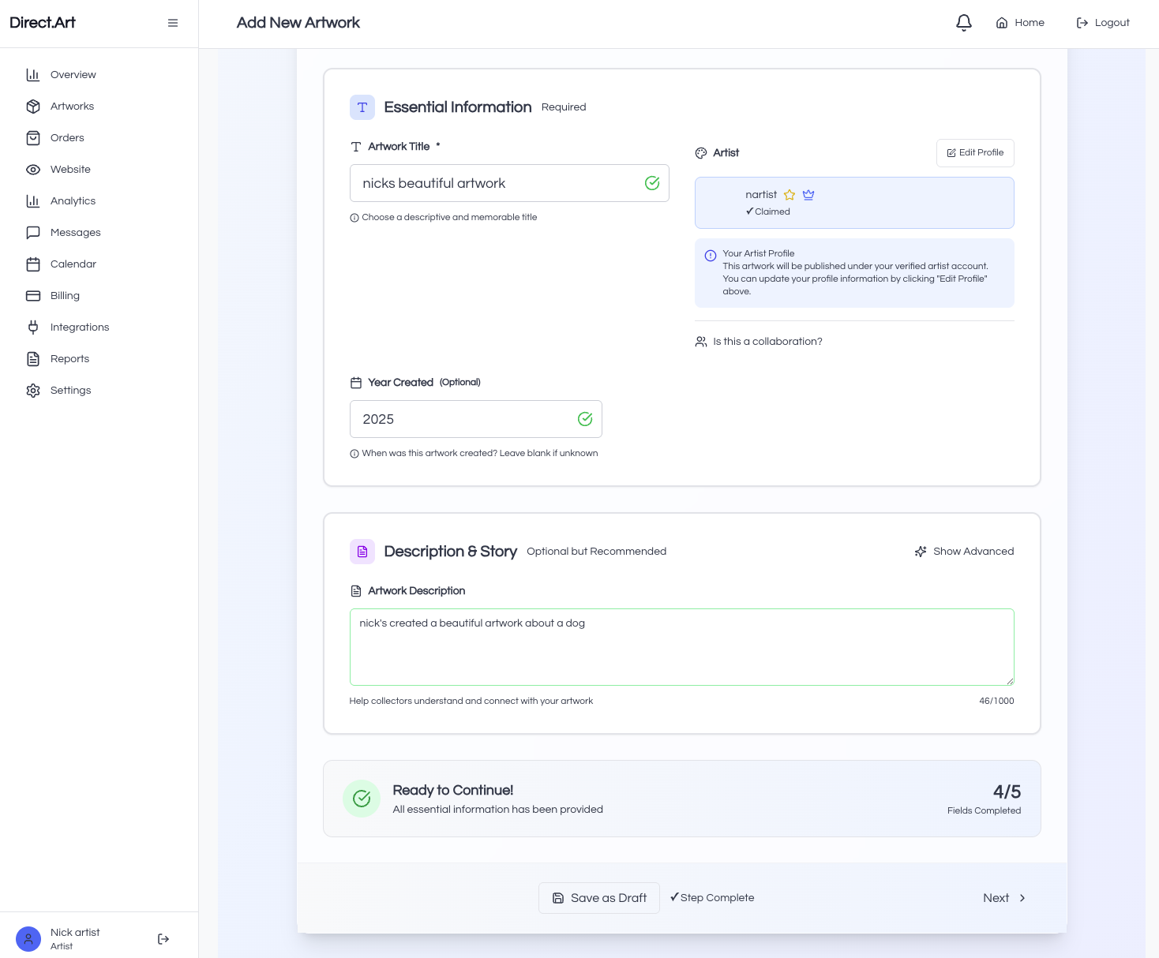Viewport: 1159px width, 958px height.
Task: Open the Messages chat icon
Action: [x=33, y=232]
